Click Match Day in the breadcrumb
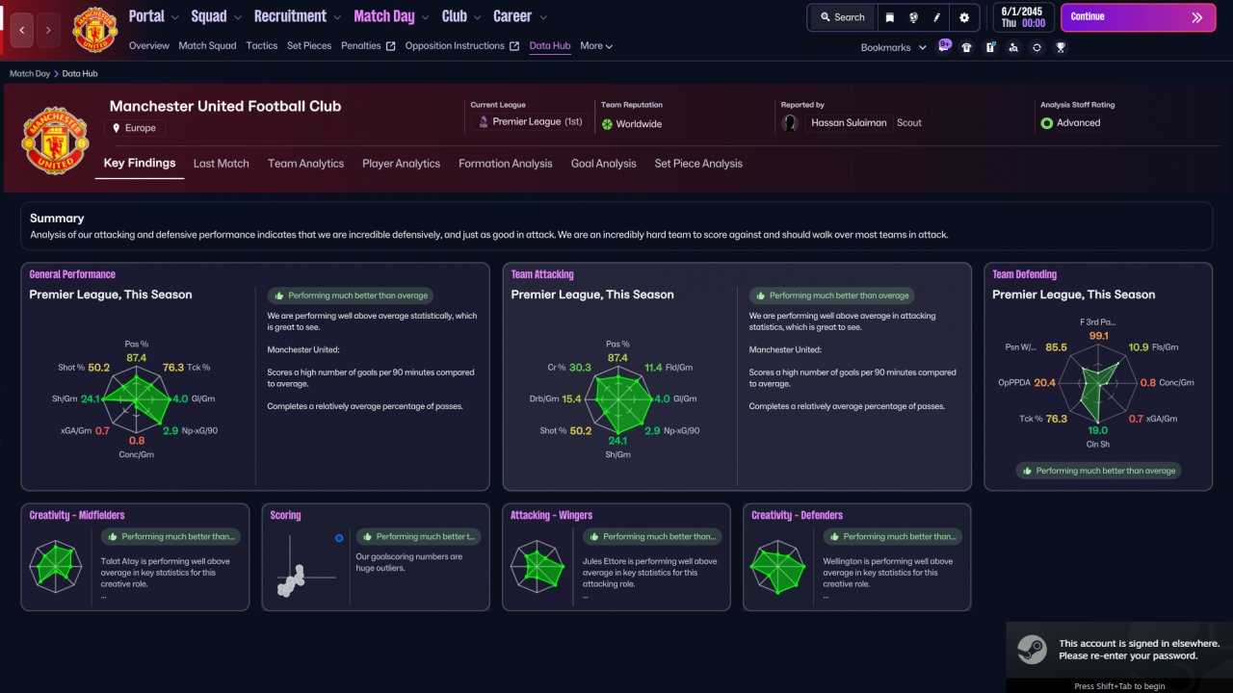1233x693 pixels. (30, 73)
